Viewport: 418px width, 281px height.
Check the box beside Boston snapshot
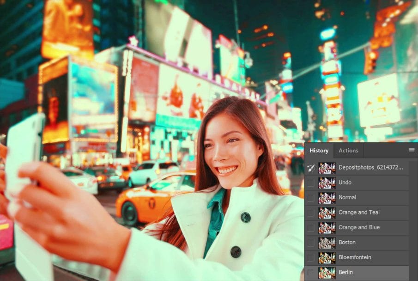(x=311, y=242)
